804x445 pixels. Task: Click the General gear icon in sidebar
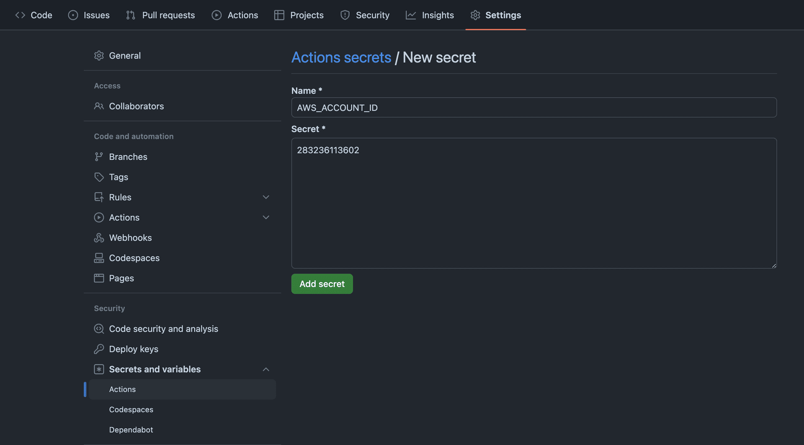click(x=99, y=56)
